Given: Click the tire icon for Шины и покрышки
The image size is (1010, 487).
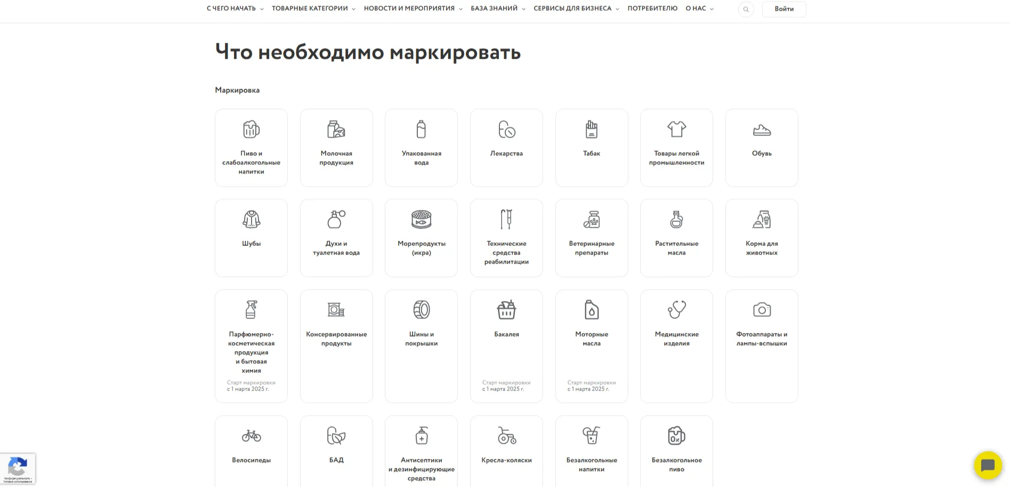Looking at the screenshot, I should tap(421, 310).
